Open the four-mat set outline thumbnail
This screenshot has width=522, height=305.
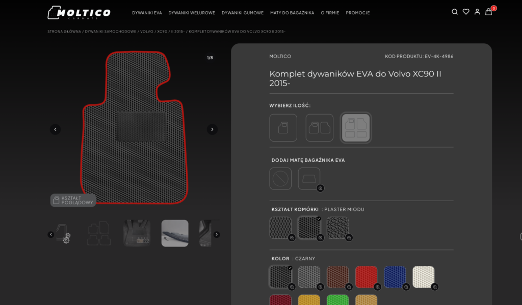point(99,234)
